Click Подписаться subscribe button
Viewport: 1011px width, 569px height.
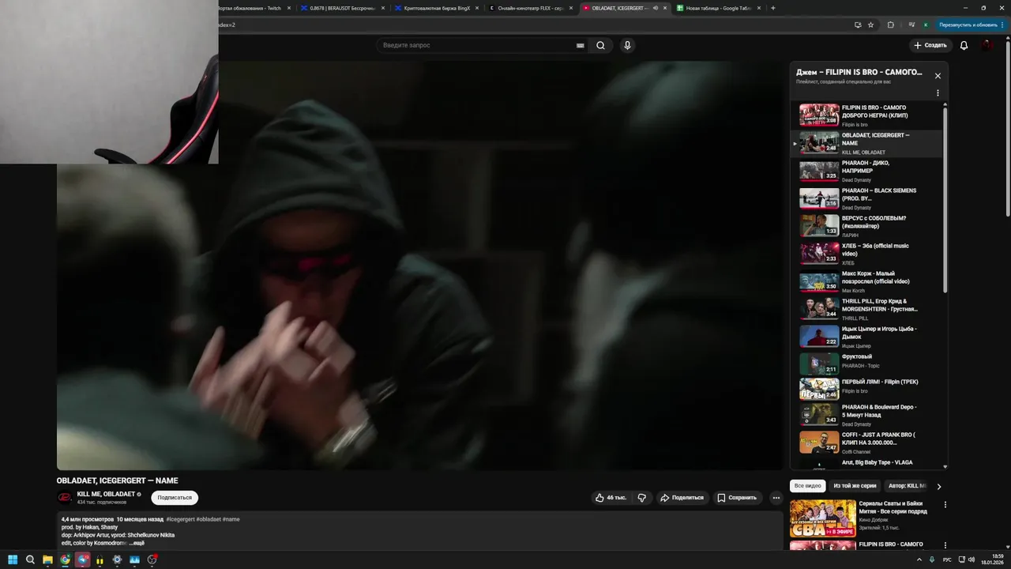coord(175,498)
